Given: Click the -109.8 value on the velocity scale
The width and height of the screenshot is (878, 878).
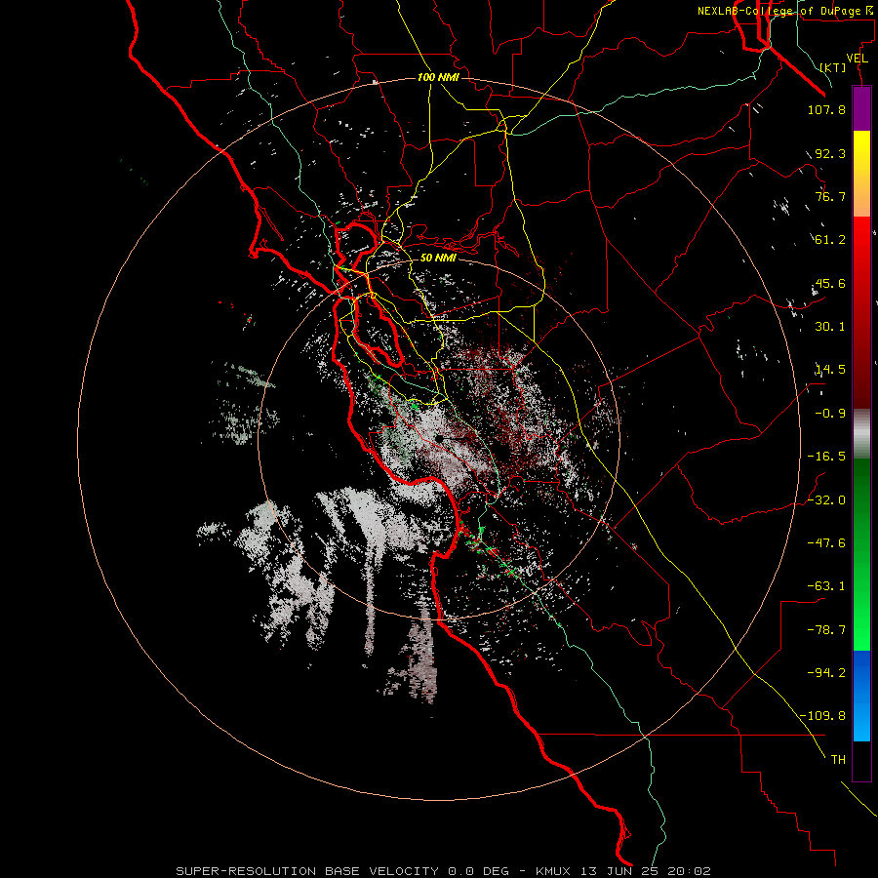Looking at the screenshot, I should coord(823,716).
